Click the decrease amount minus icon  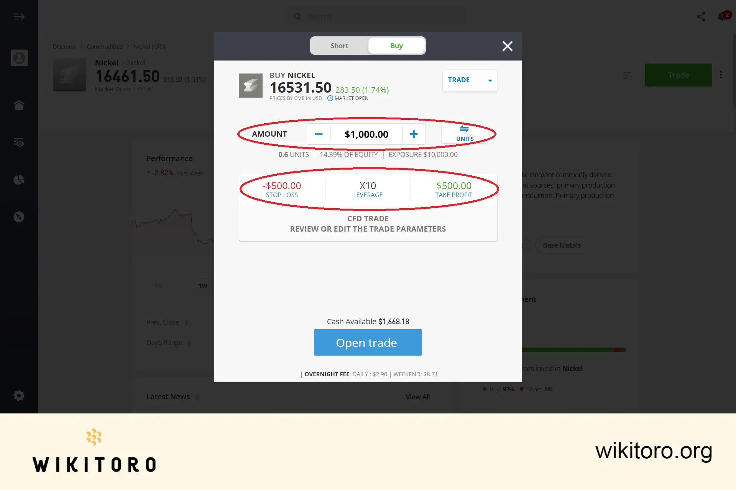click(x=318, y=134)
